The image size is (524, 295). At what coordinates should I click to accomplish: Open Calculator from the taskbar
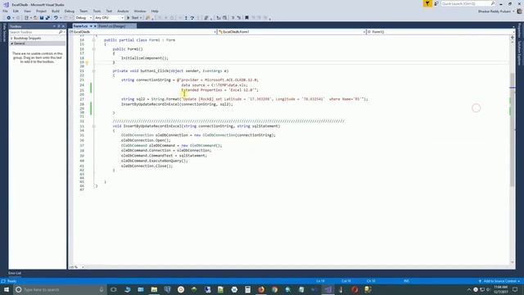(x=247, y=289)
